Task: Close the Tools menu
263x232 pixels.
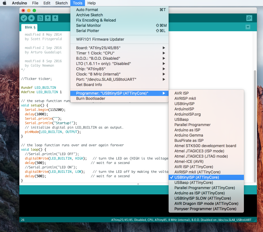Action: 78,3
